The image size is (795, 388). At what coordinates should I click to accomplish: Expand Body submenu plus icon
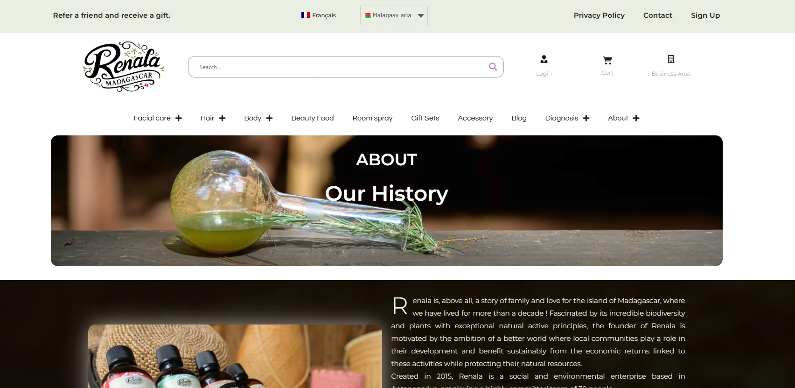click(269, 118)
